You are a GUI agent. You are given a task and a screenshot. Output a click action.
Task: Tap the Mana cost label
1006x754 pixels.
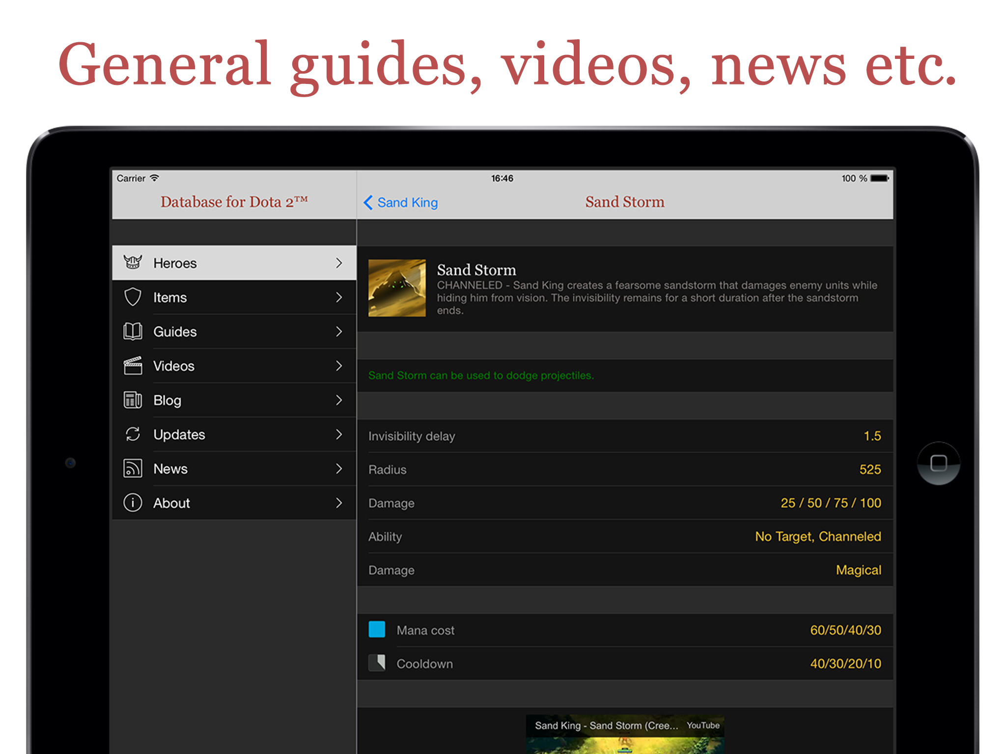pos(425,630)
